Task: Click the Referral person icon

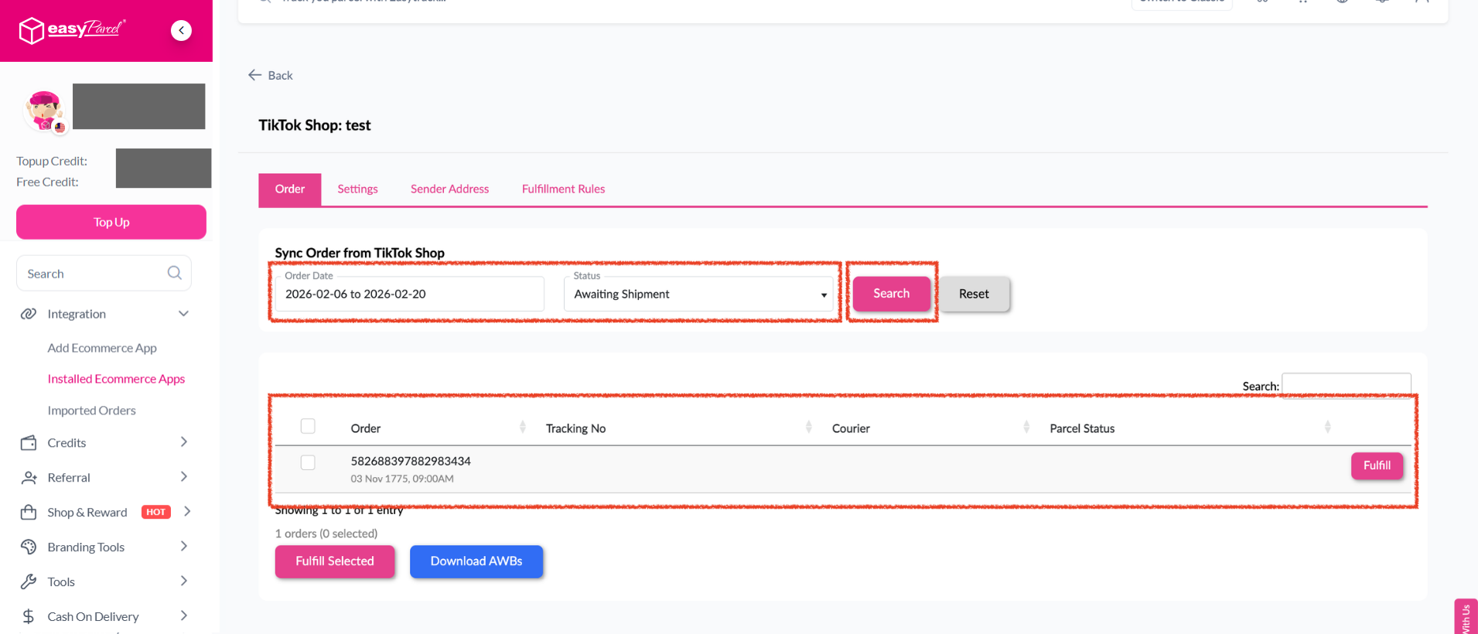Action: point(29,478)
